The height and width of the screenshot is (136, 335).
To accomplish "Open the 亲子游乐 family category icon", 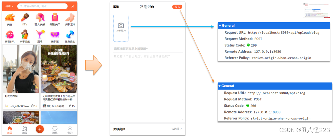I will tap(25, 34).
